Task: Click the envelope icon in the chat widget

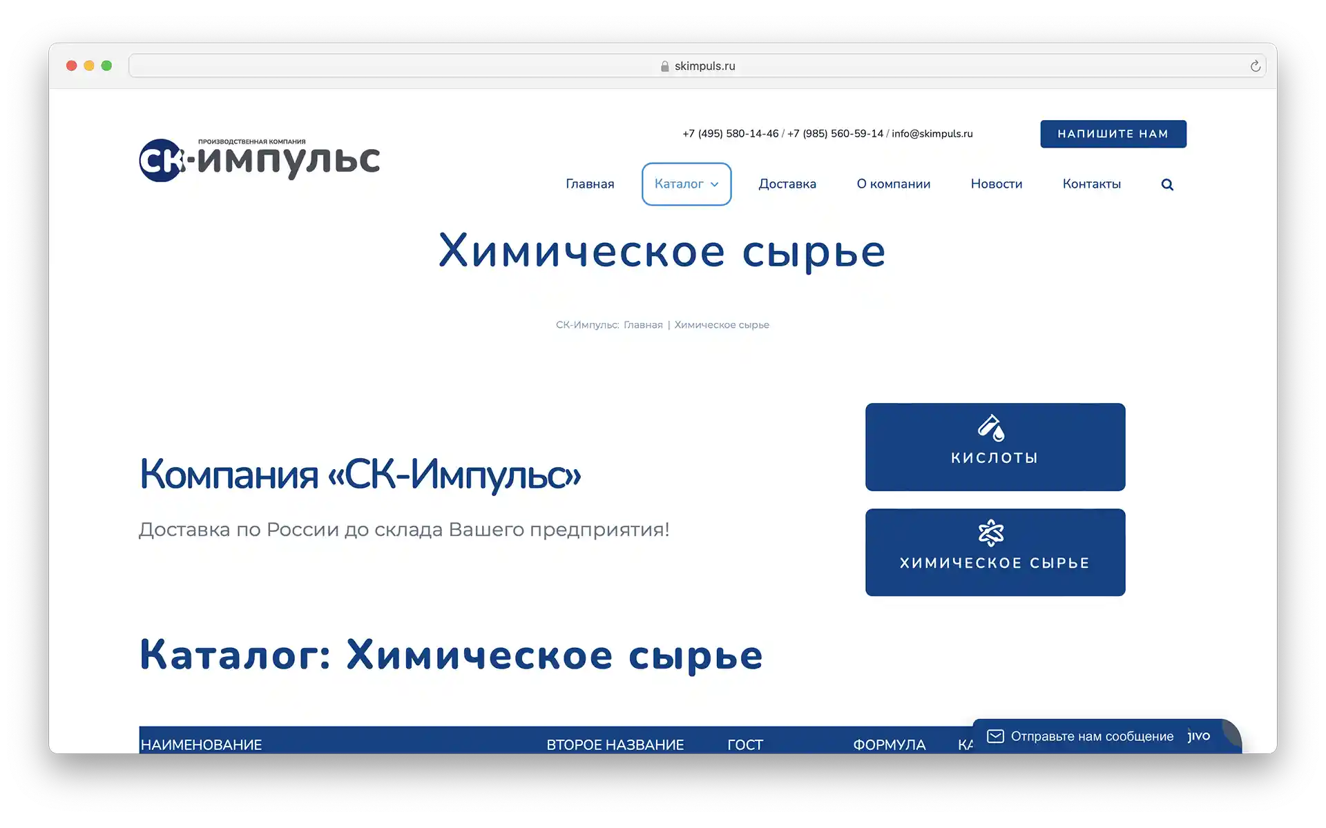Action: click(995, 736)
